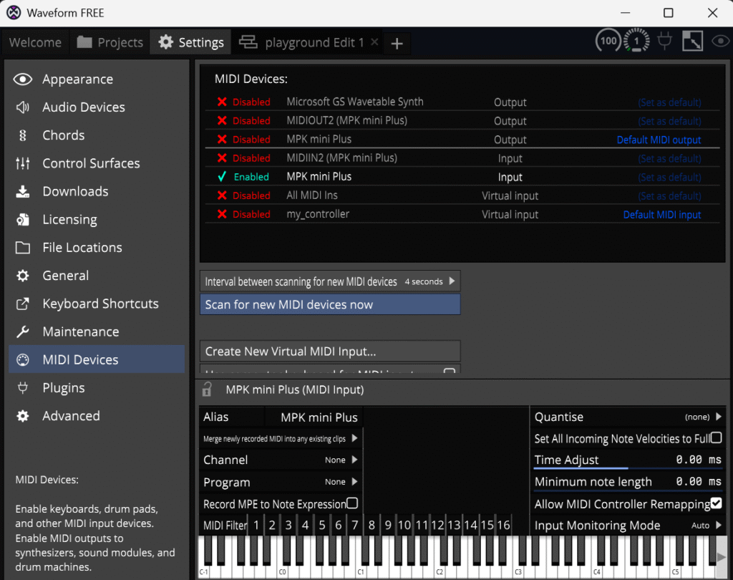The width and height of the screenshot is (733, 580).
Task: Enable Microsoft GS Wavetable Synth device
Action: pos(243,102)
